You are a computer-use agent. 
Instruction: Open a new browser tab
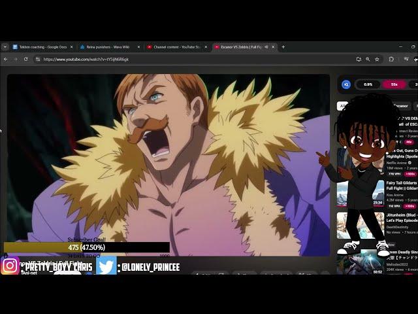(283, 47)
